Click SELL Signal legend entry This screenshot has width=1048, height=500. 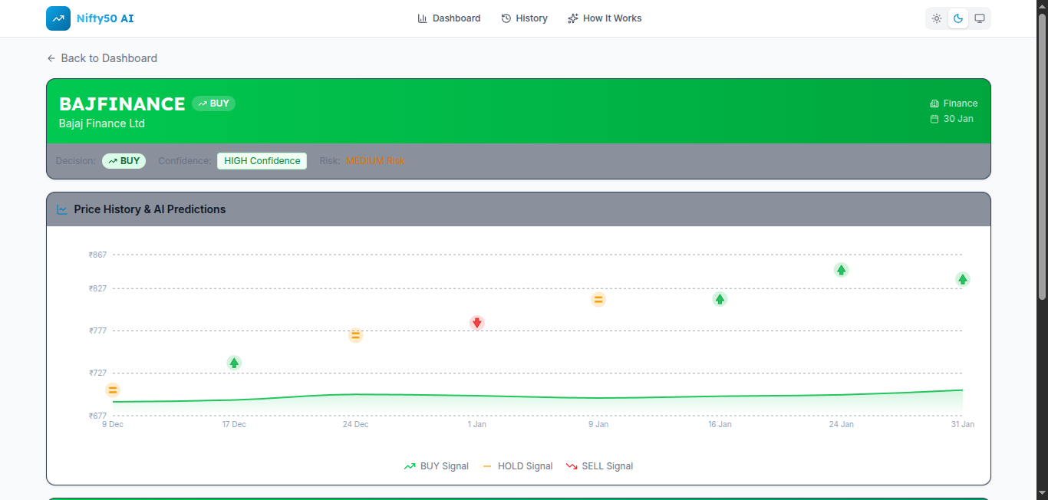click(599, 466)
